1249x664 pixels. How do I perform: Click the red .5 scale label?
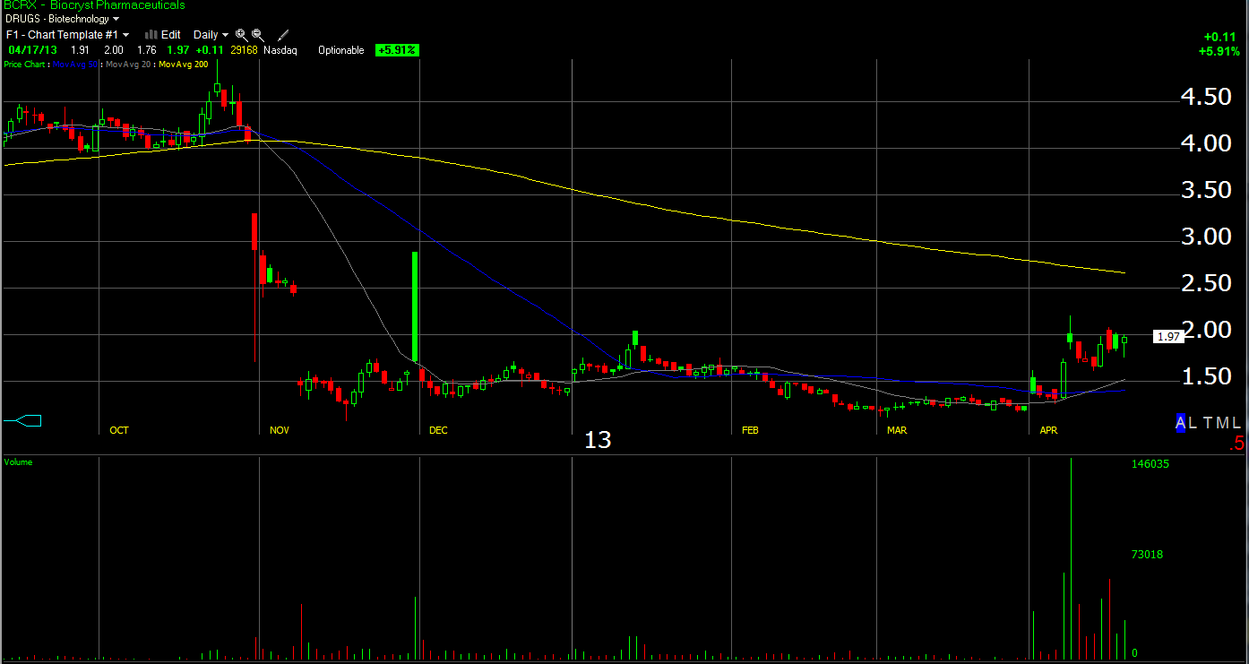[x=1237, y=444]
